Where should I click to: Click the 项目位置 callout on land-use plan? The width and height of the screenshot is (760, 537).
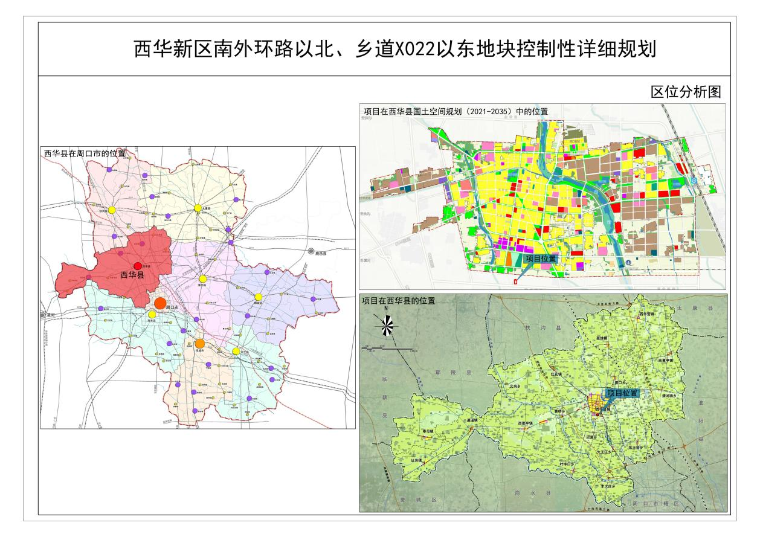540,258
